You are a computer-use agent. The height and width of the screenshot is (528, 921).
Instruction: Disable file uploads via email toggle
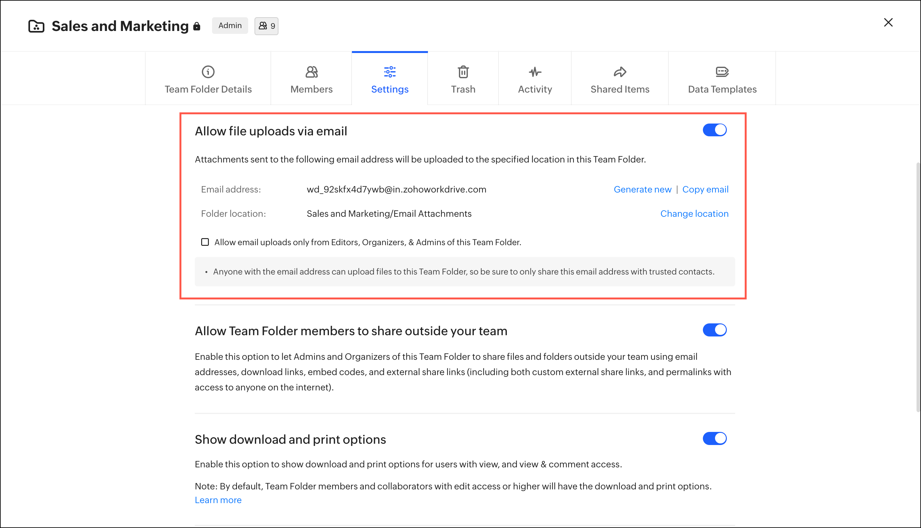click(x=714, y=130)
